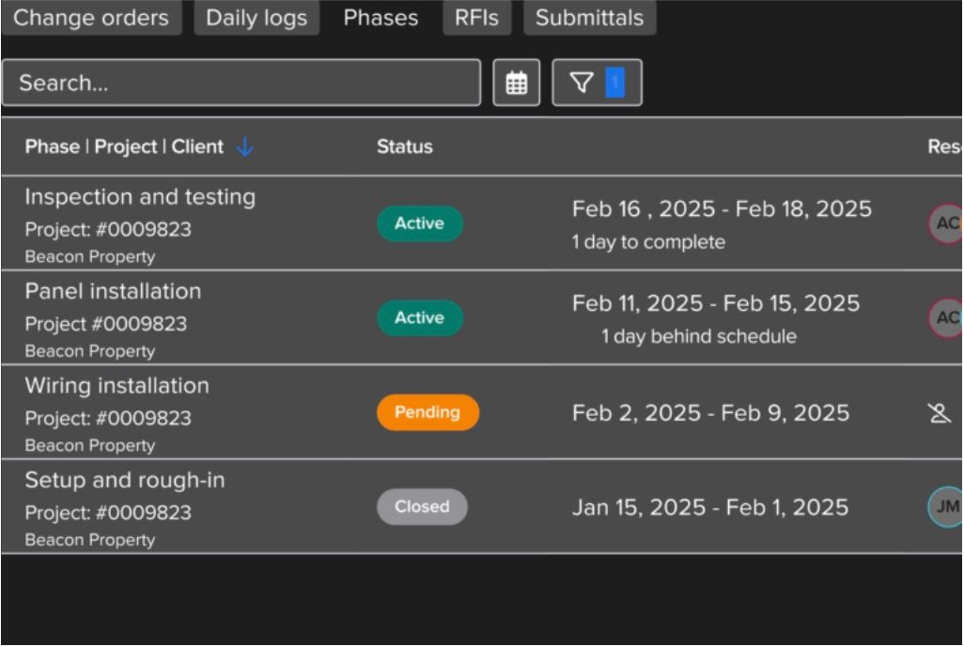Reverse sort using the blue arrow icon

(243, 146)
